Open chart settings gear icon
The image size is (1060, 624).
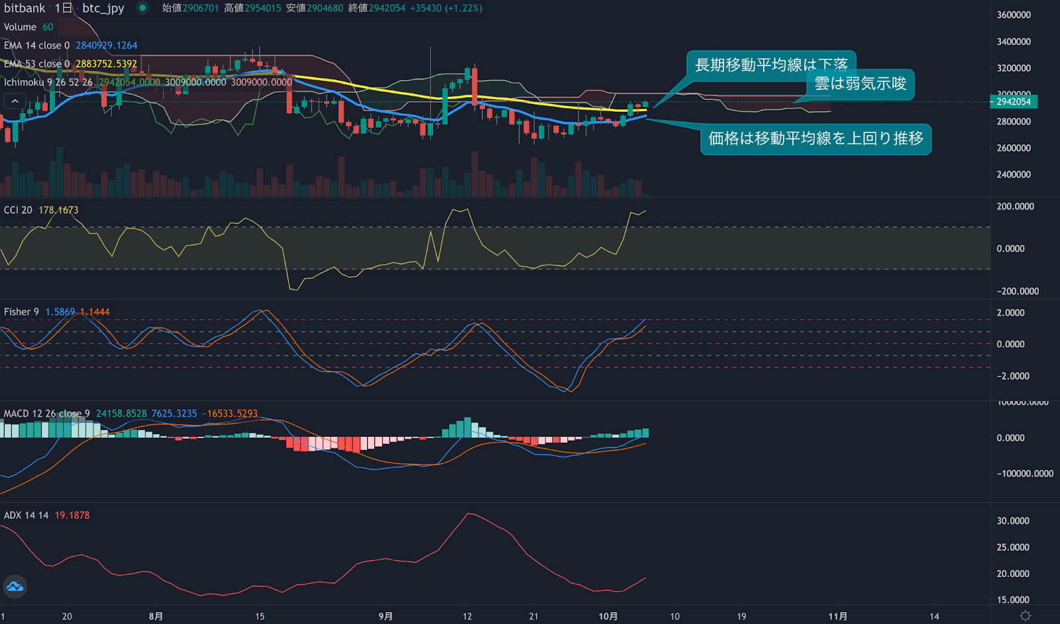pyautogui.click(x=1025, y=616)
